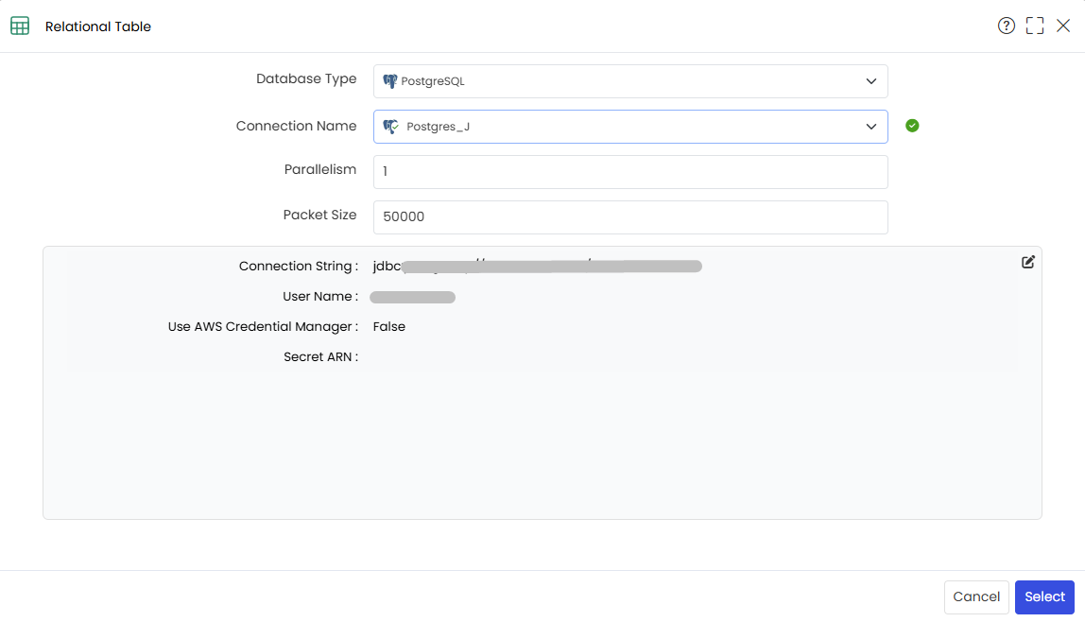The image size is (1085, 622).
Task: Confirm with the Select button
Action: pyautogui.click(x=1044, y=597)
